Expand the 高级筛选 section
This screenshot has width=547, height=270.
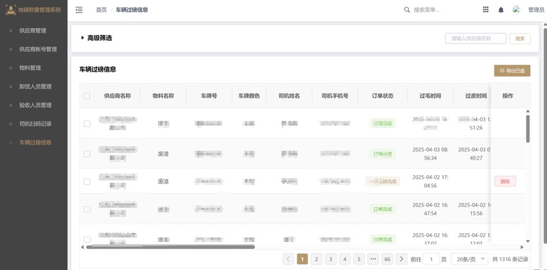pos(96,38)
